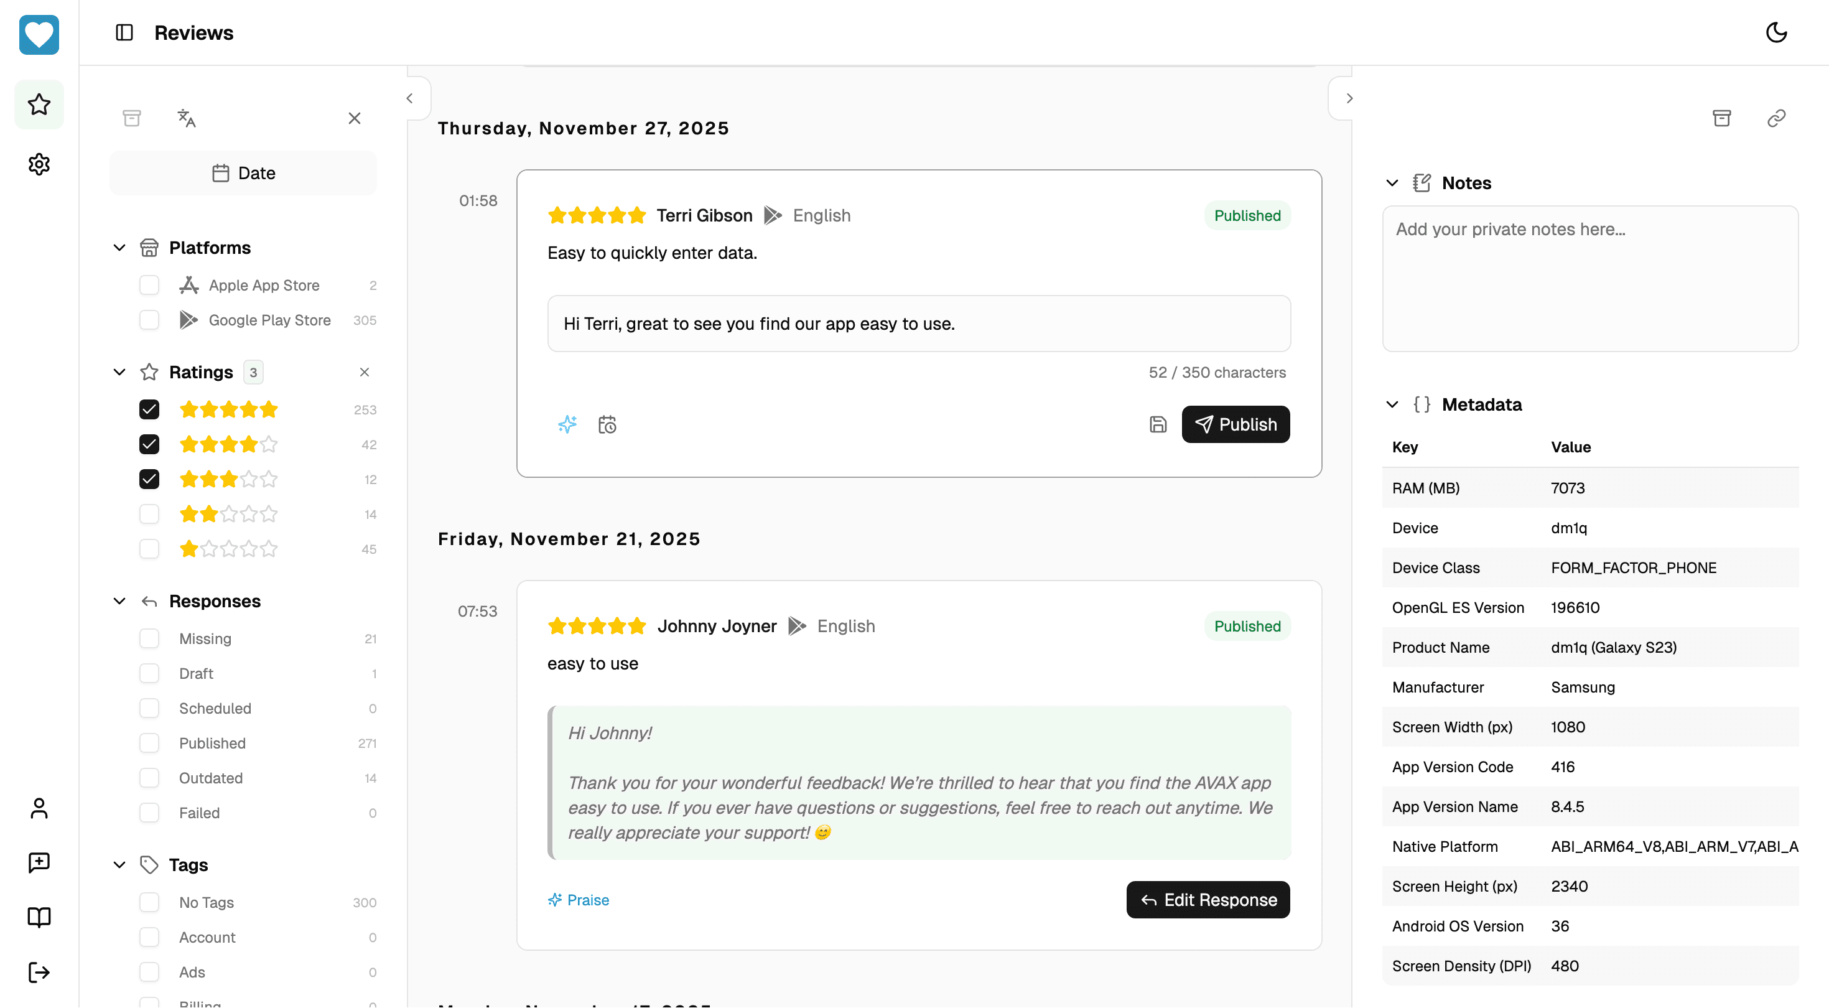Open the documentation book icon in sidebar
1829x1008 pixels.
[x=39, y=917]
